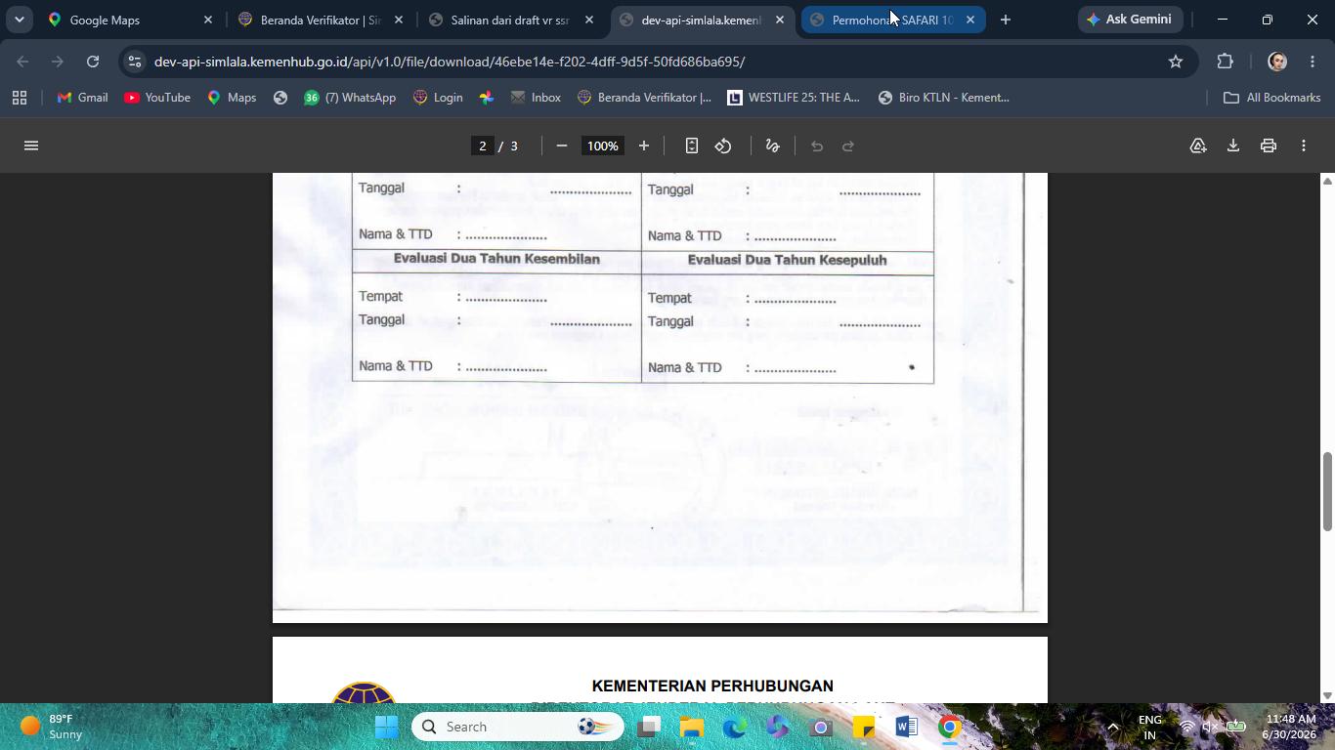This screenshot has width=1335, height=750.
Task: Click the ENG IN language indicator
Action: [1150, 727]
